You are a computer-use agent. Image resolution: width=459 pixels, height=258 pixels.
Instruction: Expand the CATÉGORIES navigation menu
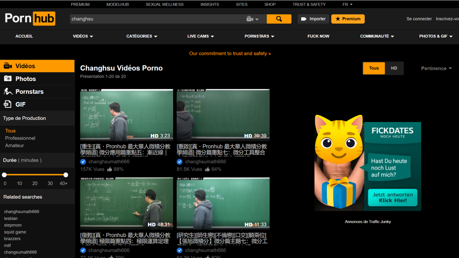142,36
